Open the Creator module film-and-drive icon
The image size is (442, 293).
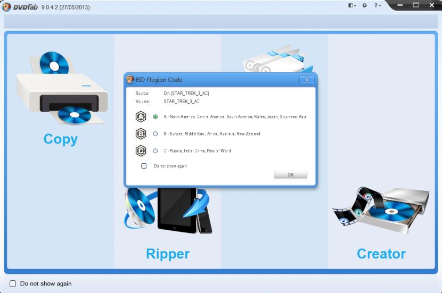[381, 209]
